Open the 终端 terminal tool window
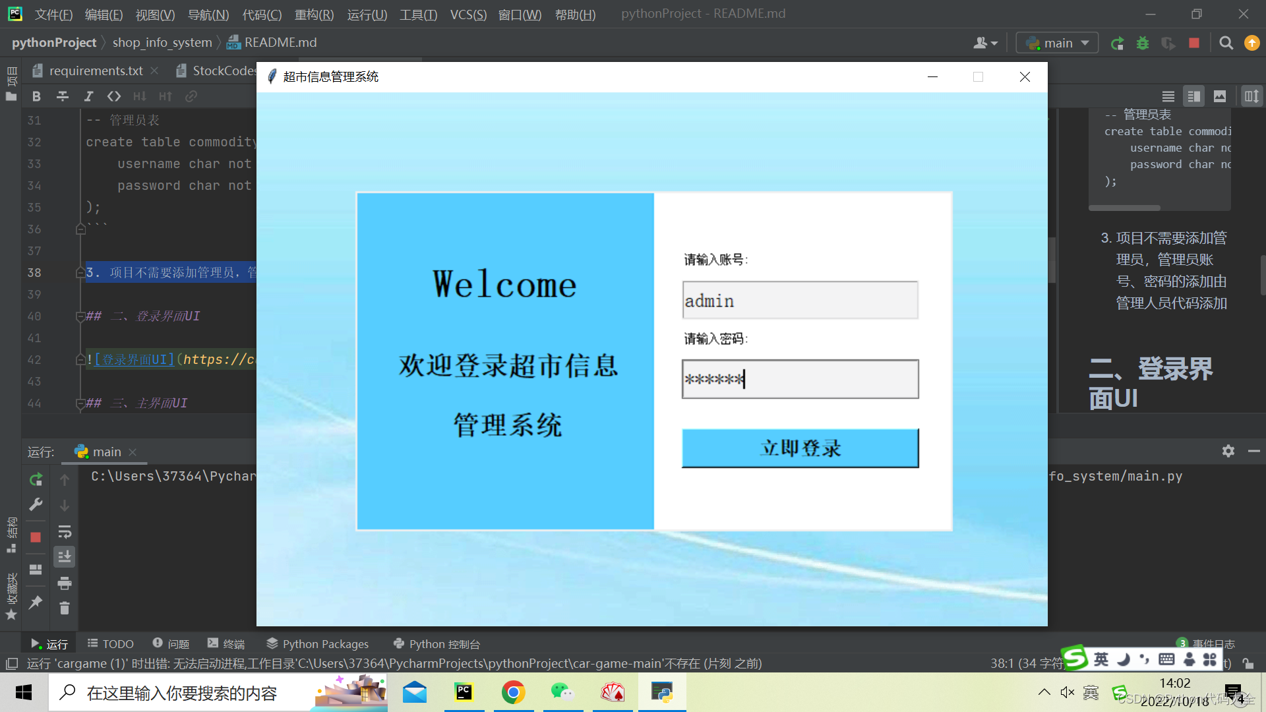Image resolution: width=1266 pixels, height=712 pixels. click(226, 643)
